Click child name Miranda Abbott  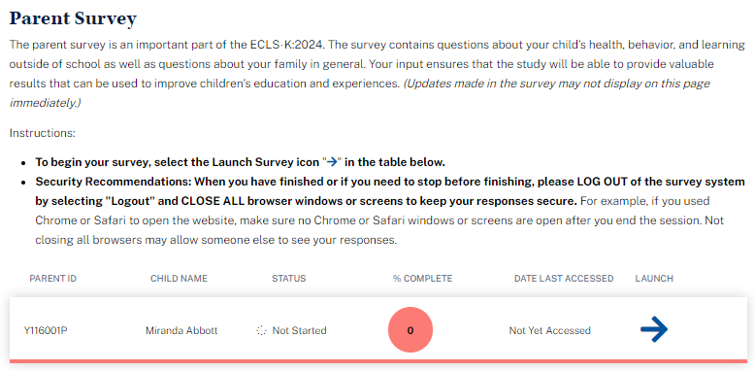pos(181,330)
